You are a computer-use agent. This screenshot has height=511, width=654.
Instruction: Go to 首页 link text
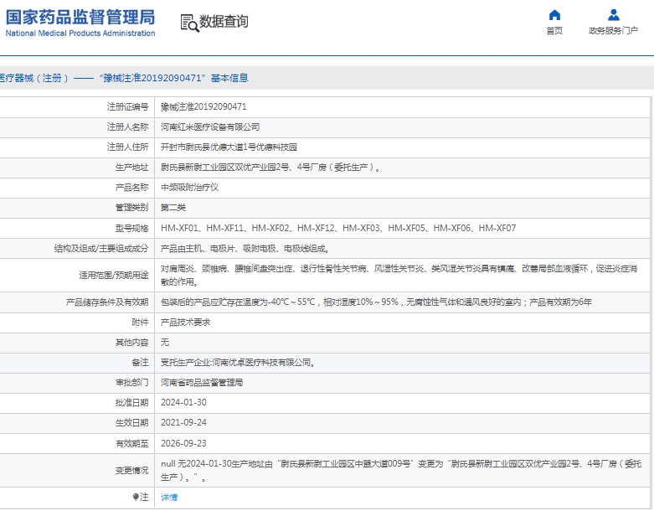554,30
